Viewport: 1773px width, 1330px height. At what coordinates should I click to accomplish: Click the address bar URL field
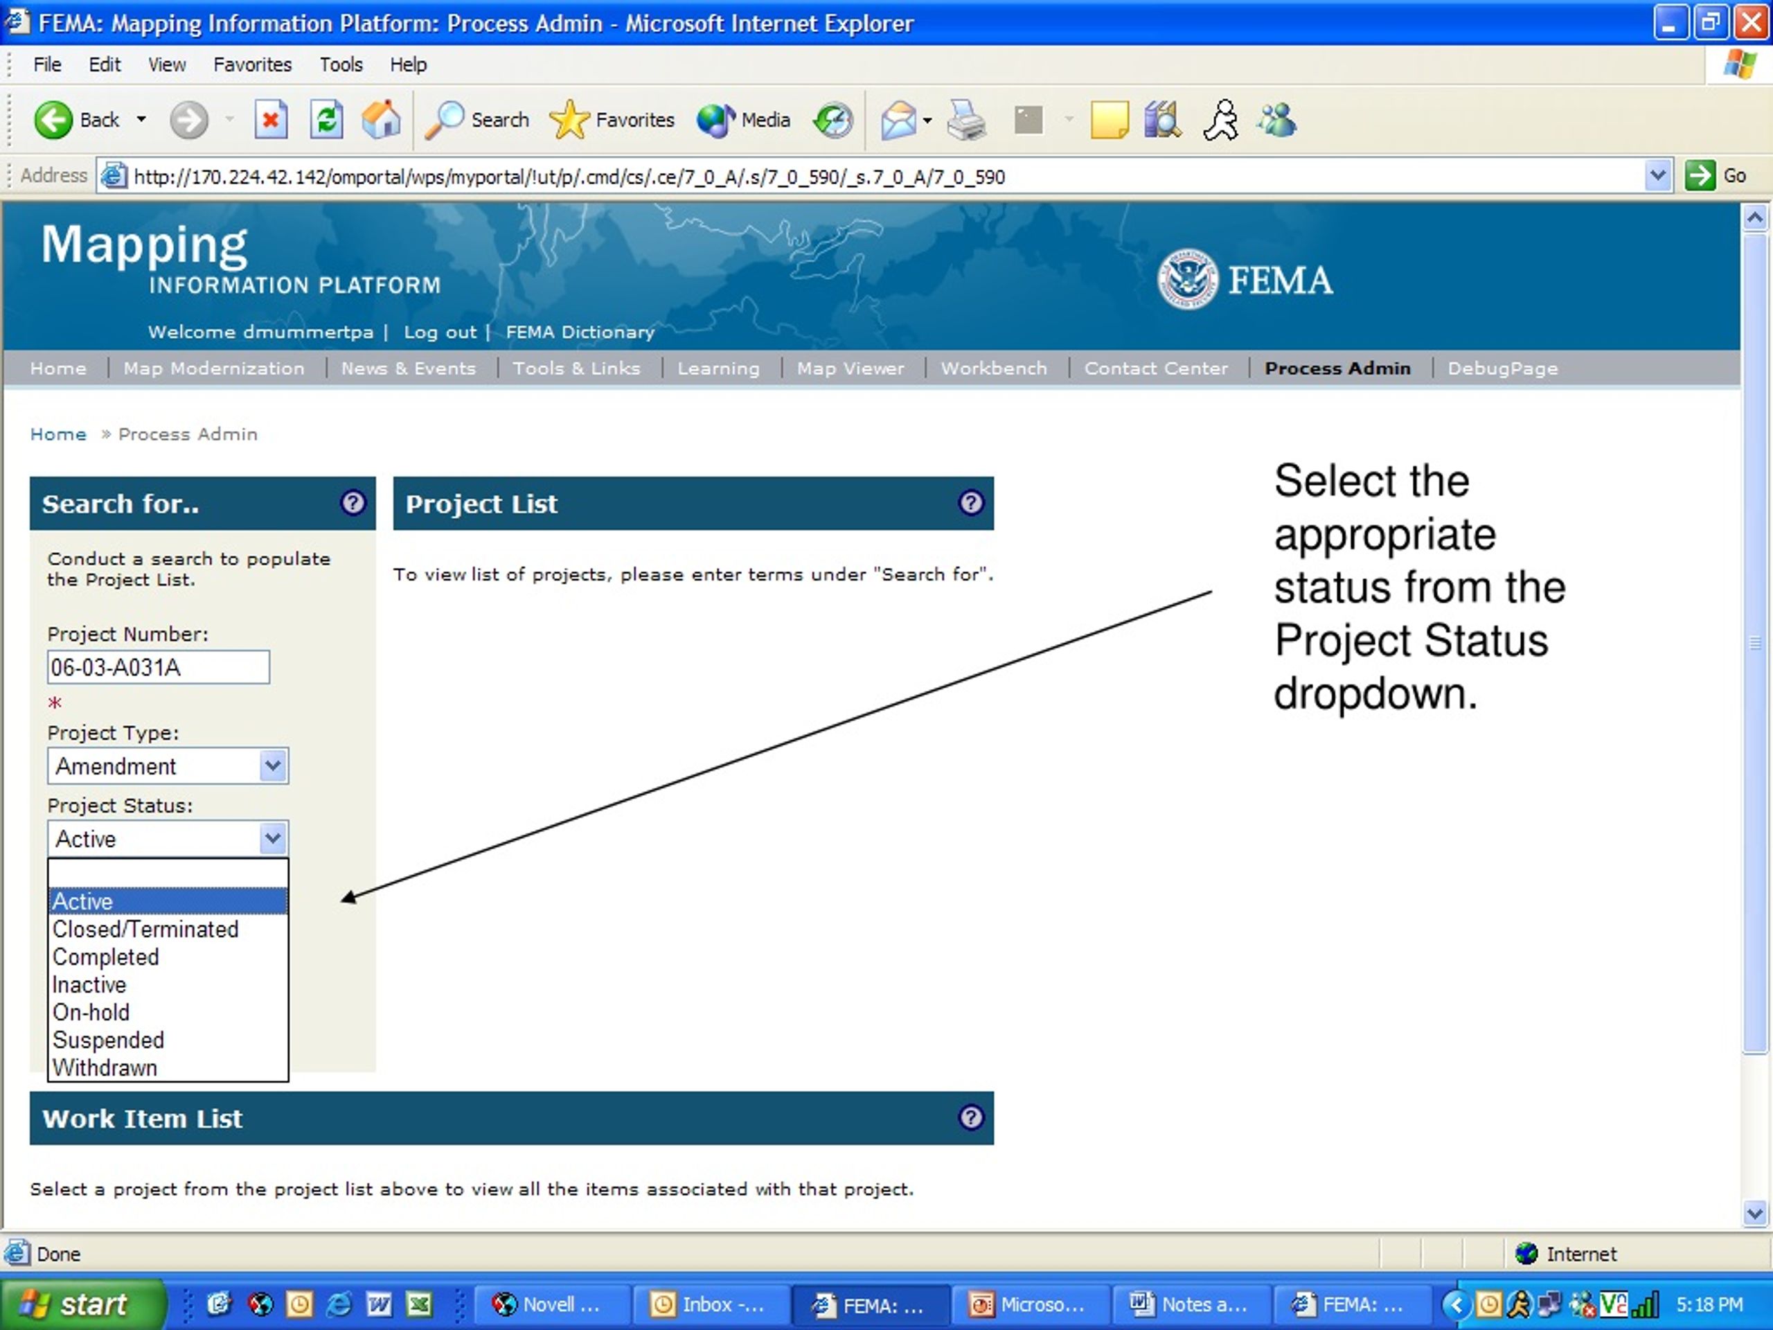(882, 175)
